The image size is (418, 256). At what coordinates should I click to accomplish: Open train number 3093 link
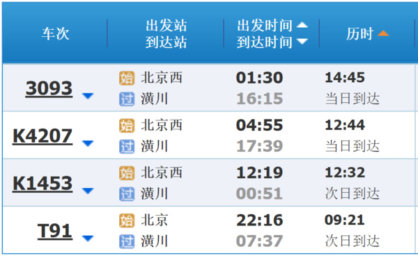coord(49,88)
